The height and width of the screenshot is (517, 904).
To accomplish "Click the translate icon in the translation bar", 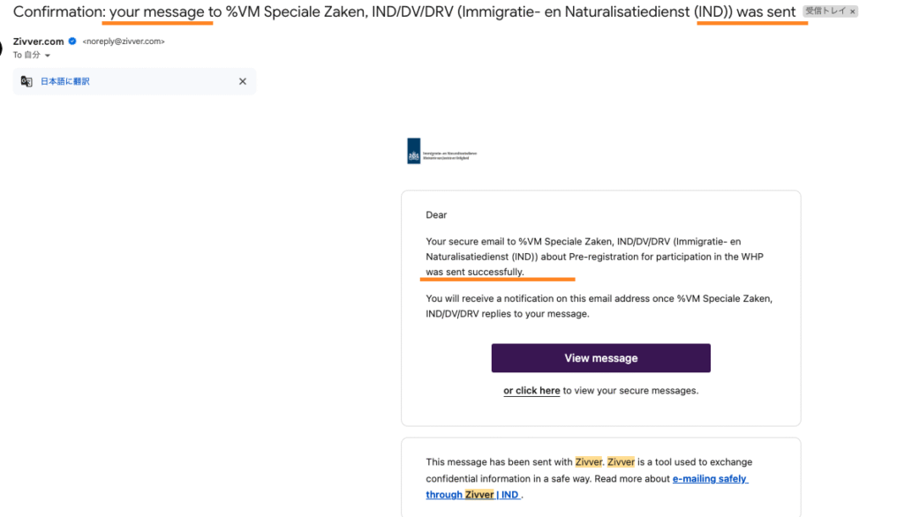I will (26, 81).
